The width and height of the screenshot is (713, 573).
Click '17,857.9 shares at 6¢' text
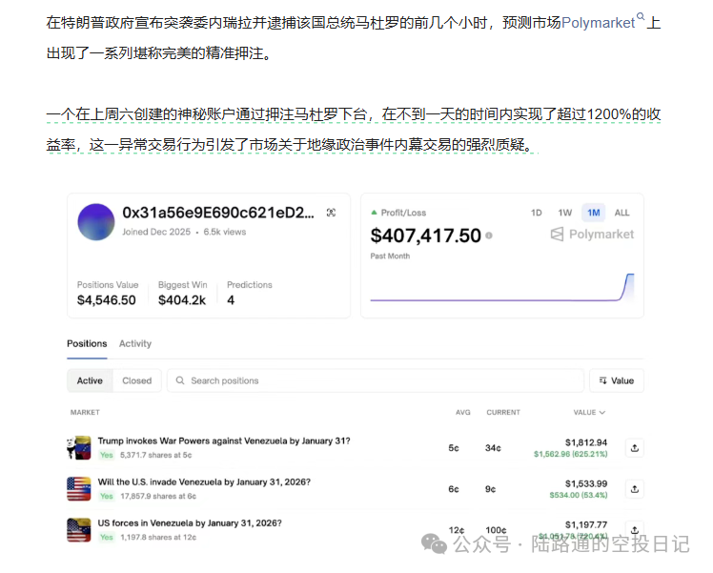click(x=158, y=496)
